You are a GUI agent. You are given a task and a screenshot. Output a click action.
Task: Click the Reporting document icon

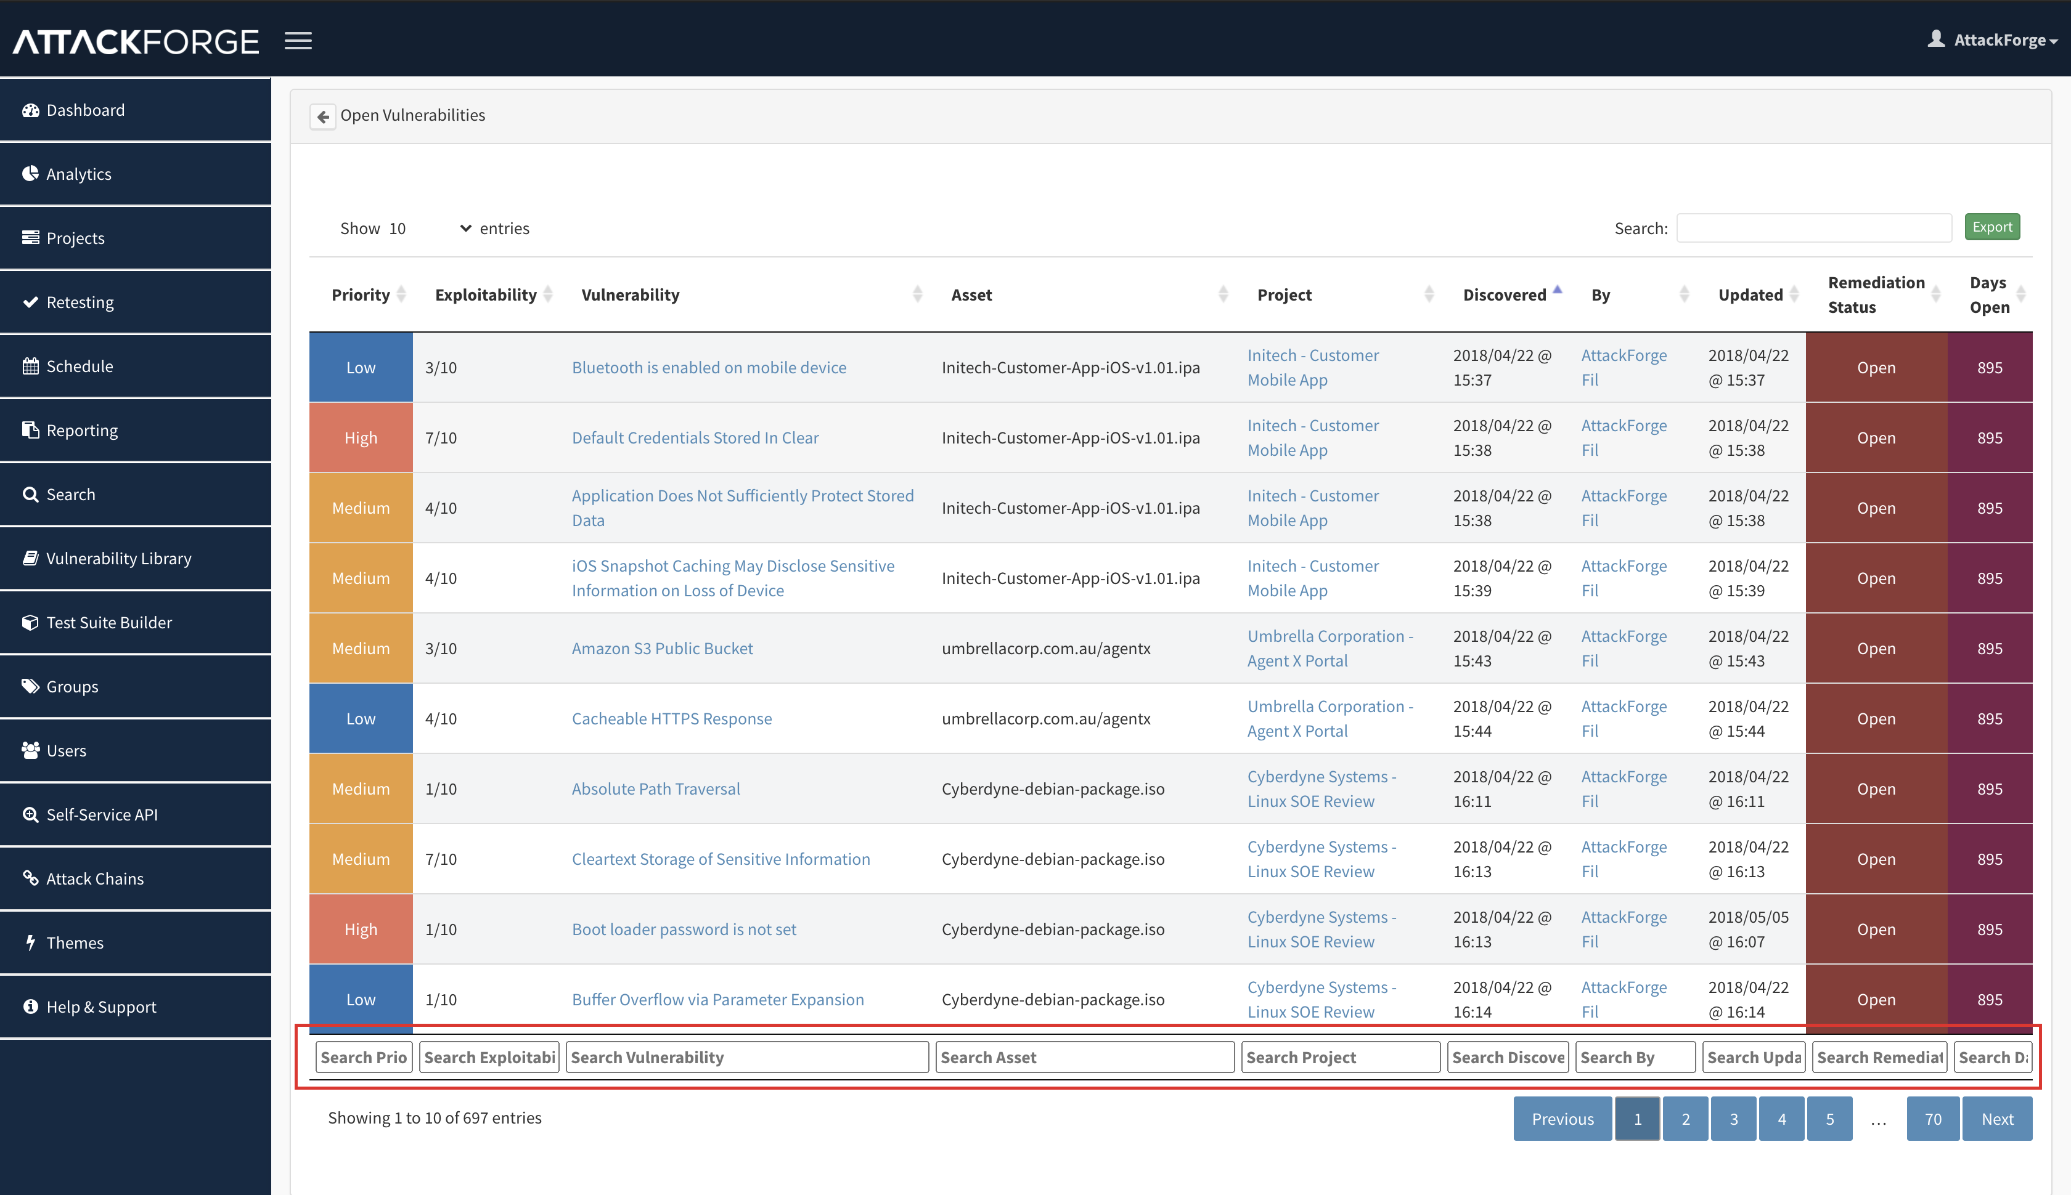[x=30, y=430]
